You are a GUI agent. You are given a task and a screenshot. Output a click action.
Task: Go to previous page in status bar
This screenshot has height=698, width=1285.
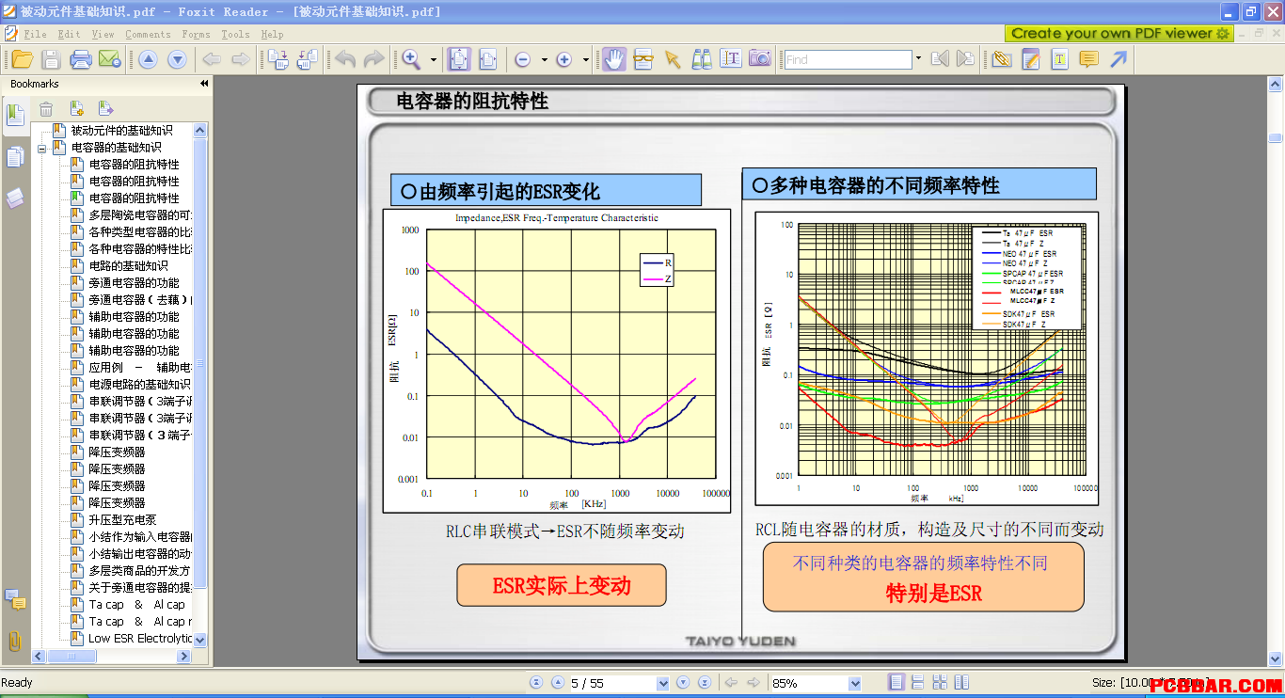pos(557,683)
